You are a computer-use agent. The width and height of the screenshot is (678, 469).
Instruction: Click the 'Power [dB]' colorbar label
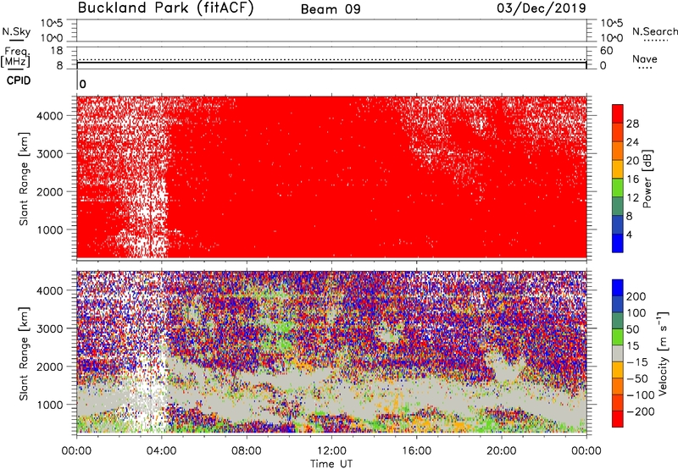point(647,179)
